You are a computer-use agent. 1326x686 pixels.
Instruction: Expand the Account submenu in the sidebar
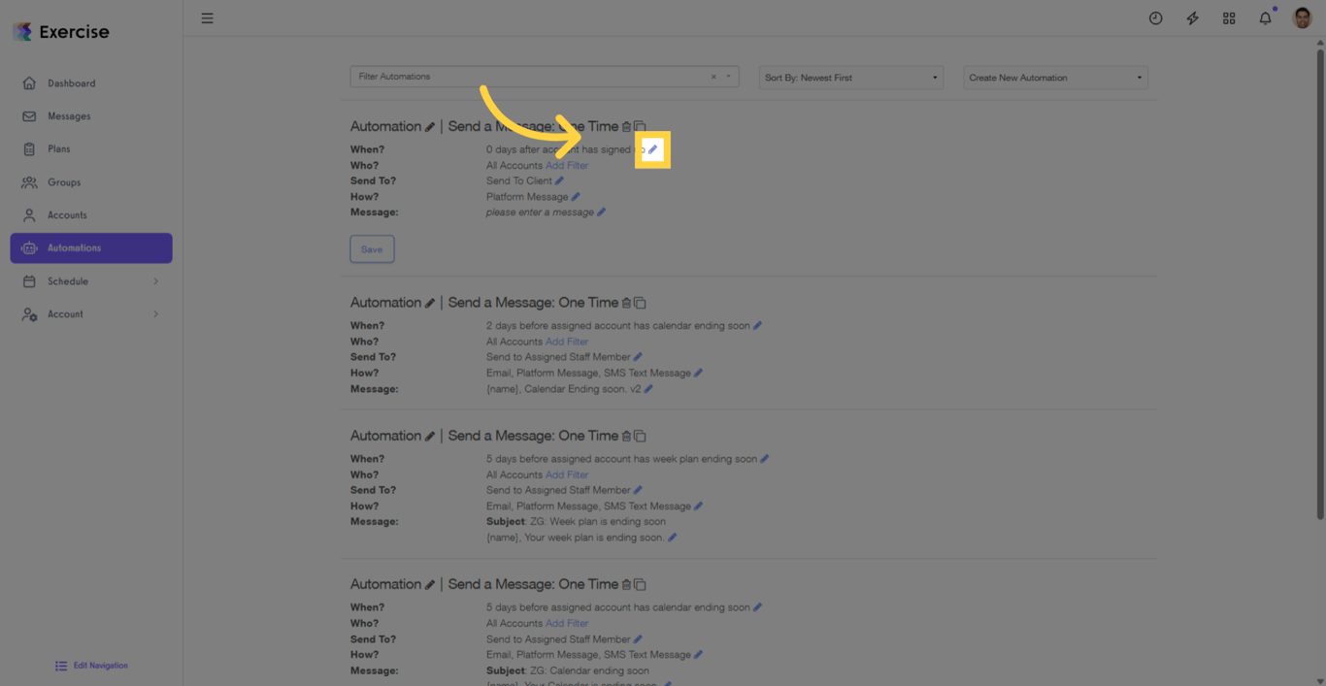155,314
